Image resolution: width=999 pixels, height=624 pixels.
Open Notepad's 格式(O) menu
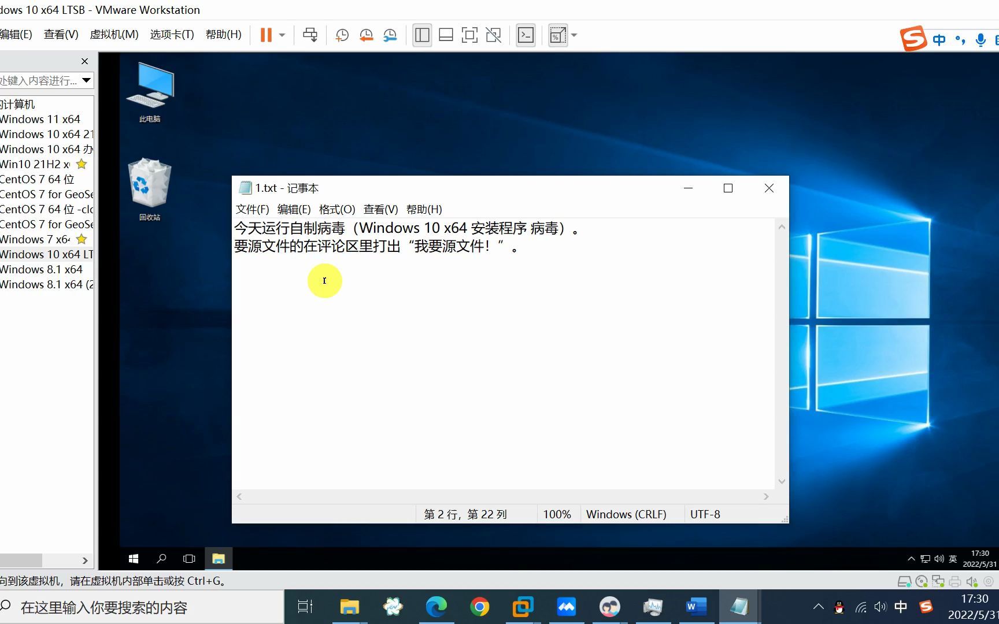click(337, 209)
